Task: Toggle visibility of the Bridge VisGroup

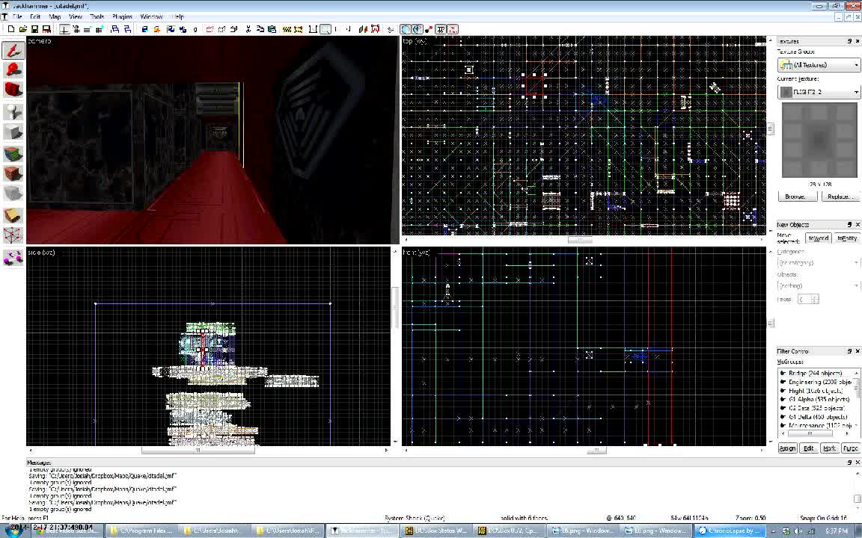Action: click(783, 373)
